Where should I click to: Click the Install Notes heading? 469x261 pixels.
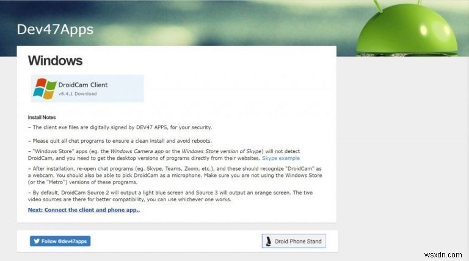click(42, 117)
